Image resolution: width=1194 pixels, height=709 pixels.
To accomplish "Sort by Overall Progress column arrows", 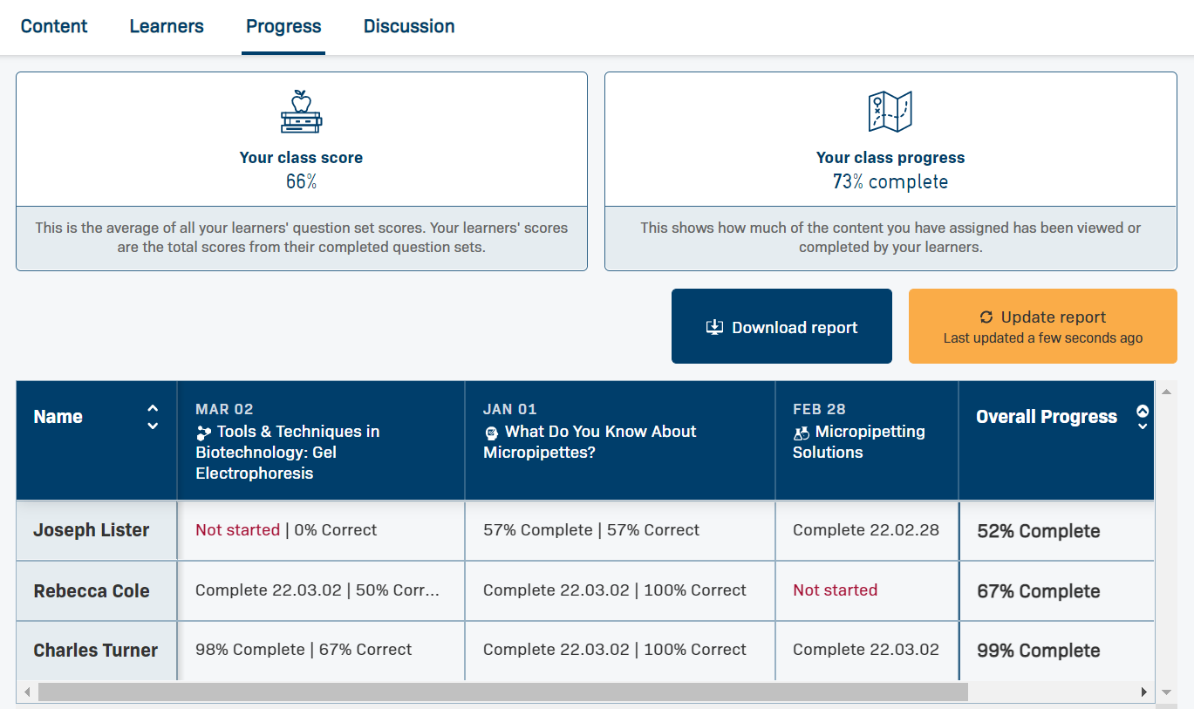I will 1143,417.
